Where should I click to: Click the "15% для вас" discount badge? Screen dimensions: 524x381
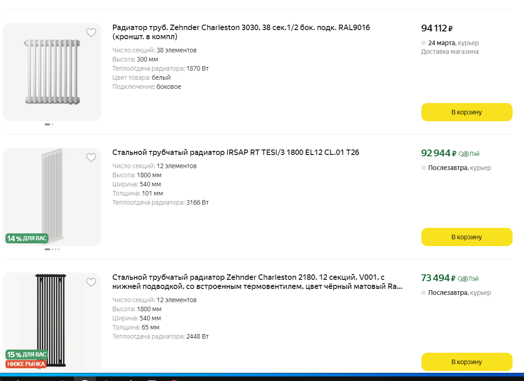pyautogui.click(x=27, y=354)
